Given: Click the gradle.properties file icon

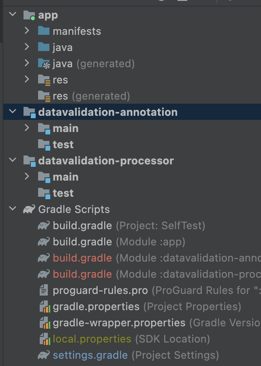Looking at the screenshot, I should click(x=44, y=306).
